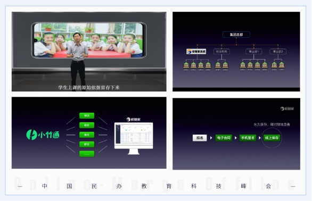Select the 培训机构 node in org chart
Image resolution: width=312 pixels, height=201 pixels.
pyautogui.click(x=221, y=52)
